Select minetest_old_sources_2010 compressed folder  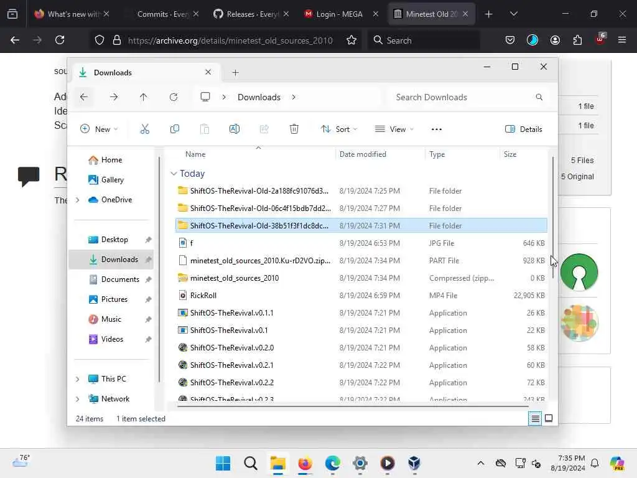tap(361, 278)
